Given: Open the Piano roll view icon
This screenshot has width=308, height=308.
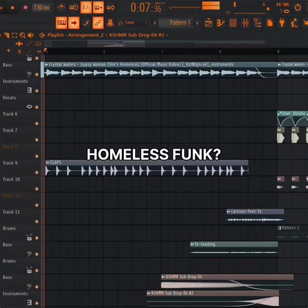Looking at the screenshot, I should tap(221, 23).
